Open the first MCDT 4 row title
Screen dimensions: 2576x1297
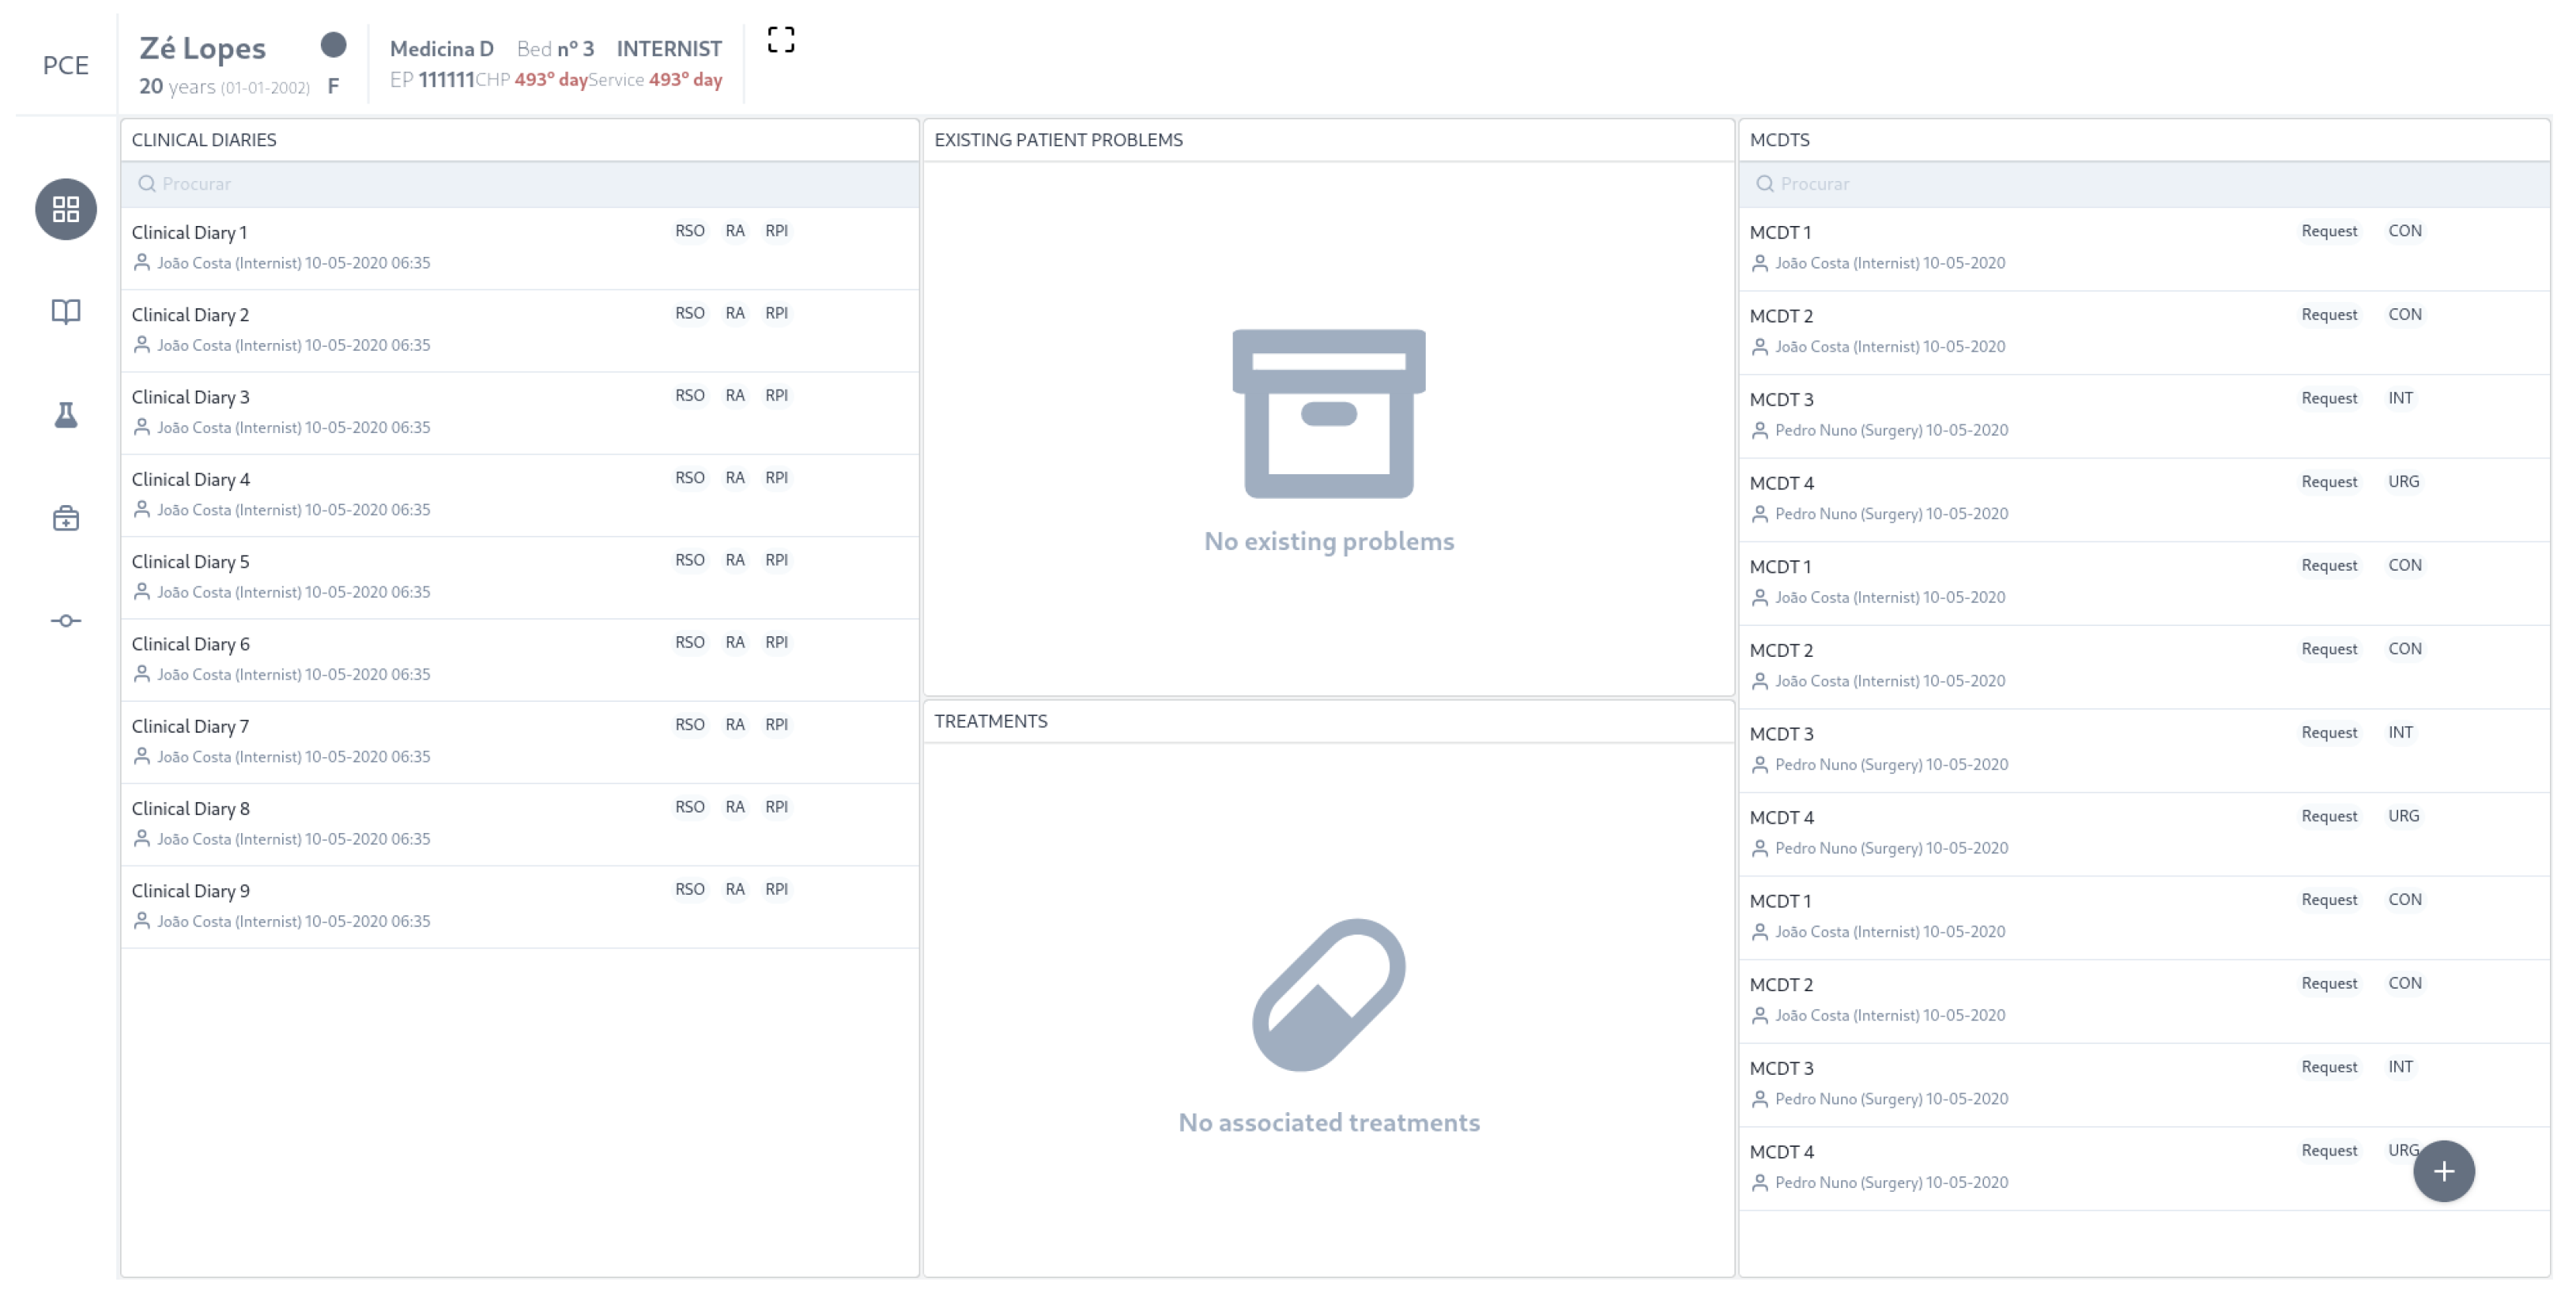tap(1782, 484)
